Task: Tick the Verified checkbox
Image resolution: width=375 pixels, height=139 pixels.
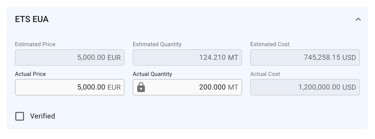Action: 20,116
